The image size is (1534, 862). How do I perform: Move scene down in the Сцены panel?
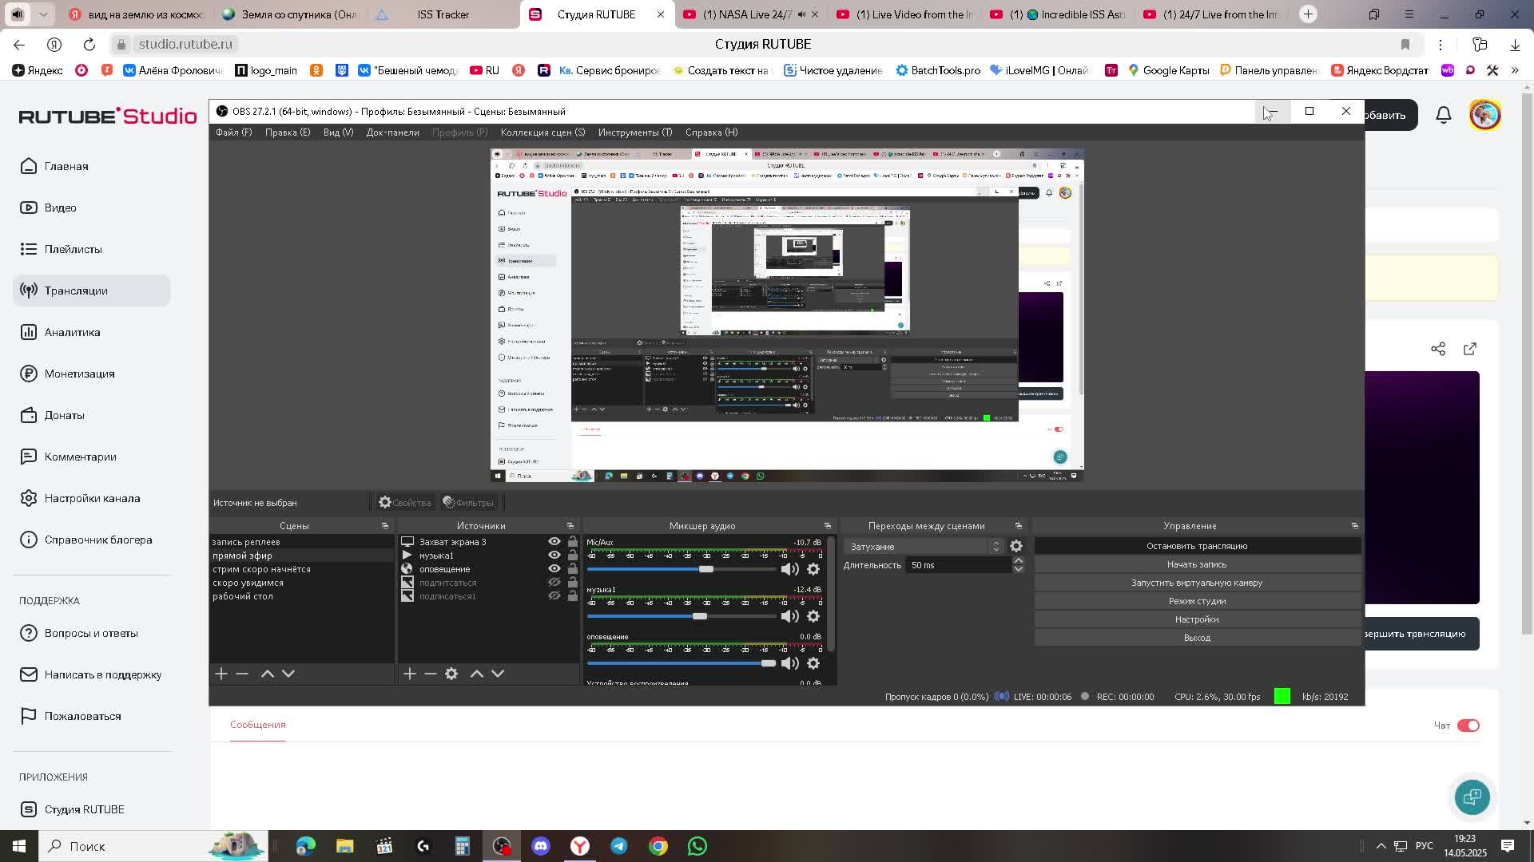point(288,674)
